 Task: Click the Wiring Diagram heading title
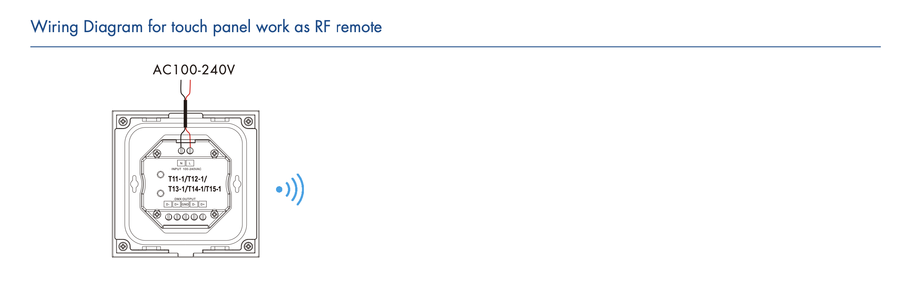(x=206, y=27)
